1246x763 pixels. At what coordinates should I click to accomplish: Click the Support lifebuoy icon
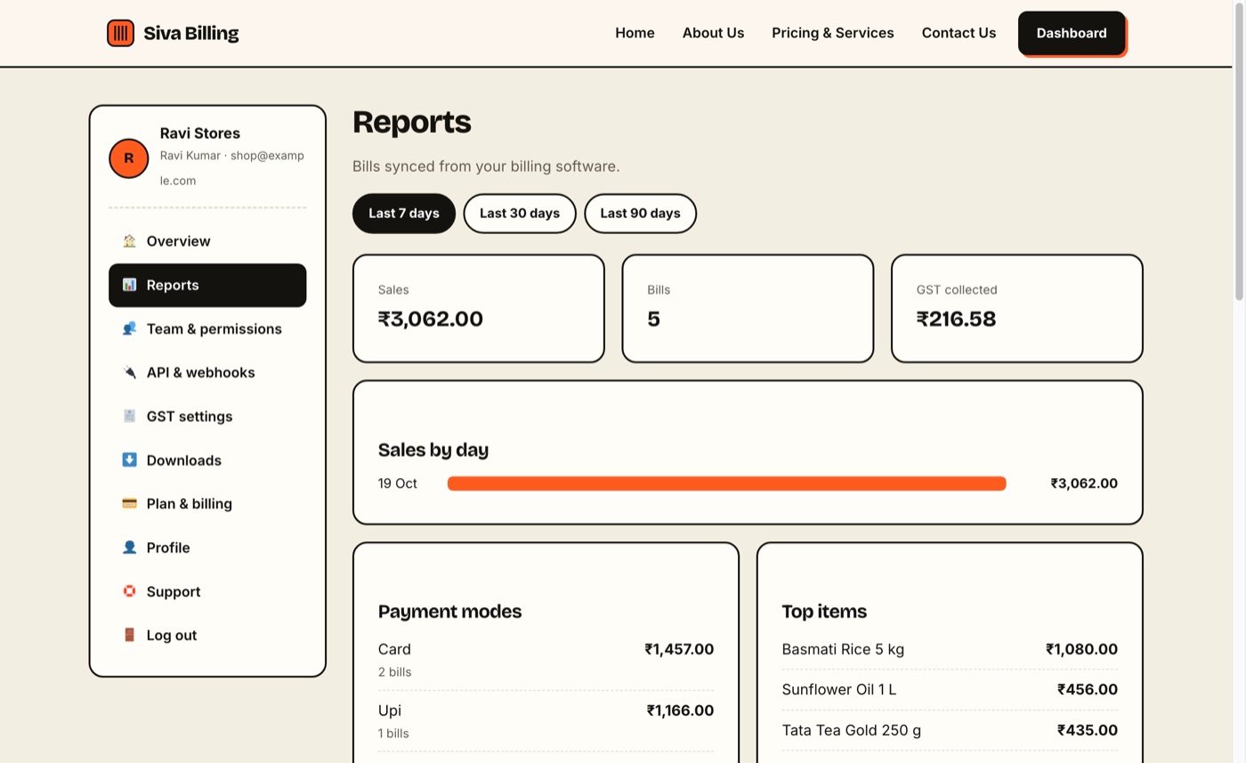tap(129, 591)
